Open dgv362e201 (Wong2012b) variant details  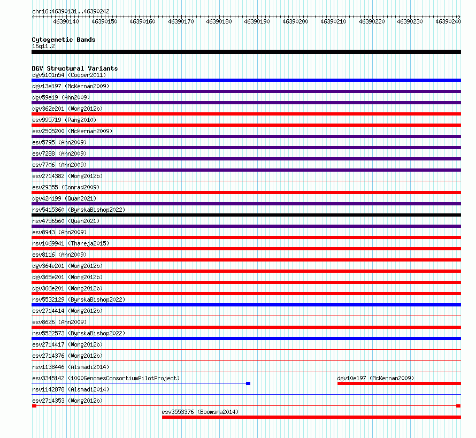tap(67, 109)
